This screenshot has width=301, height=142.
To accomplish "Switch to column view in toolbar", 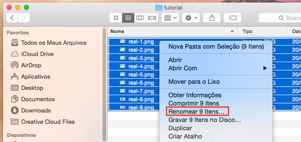I will (140, 18).
